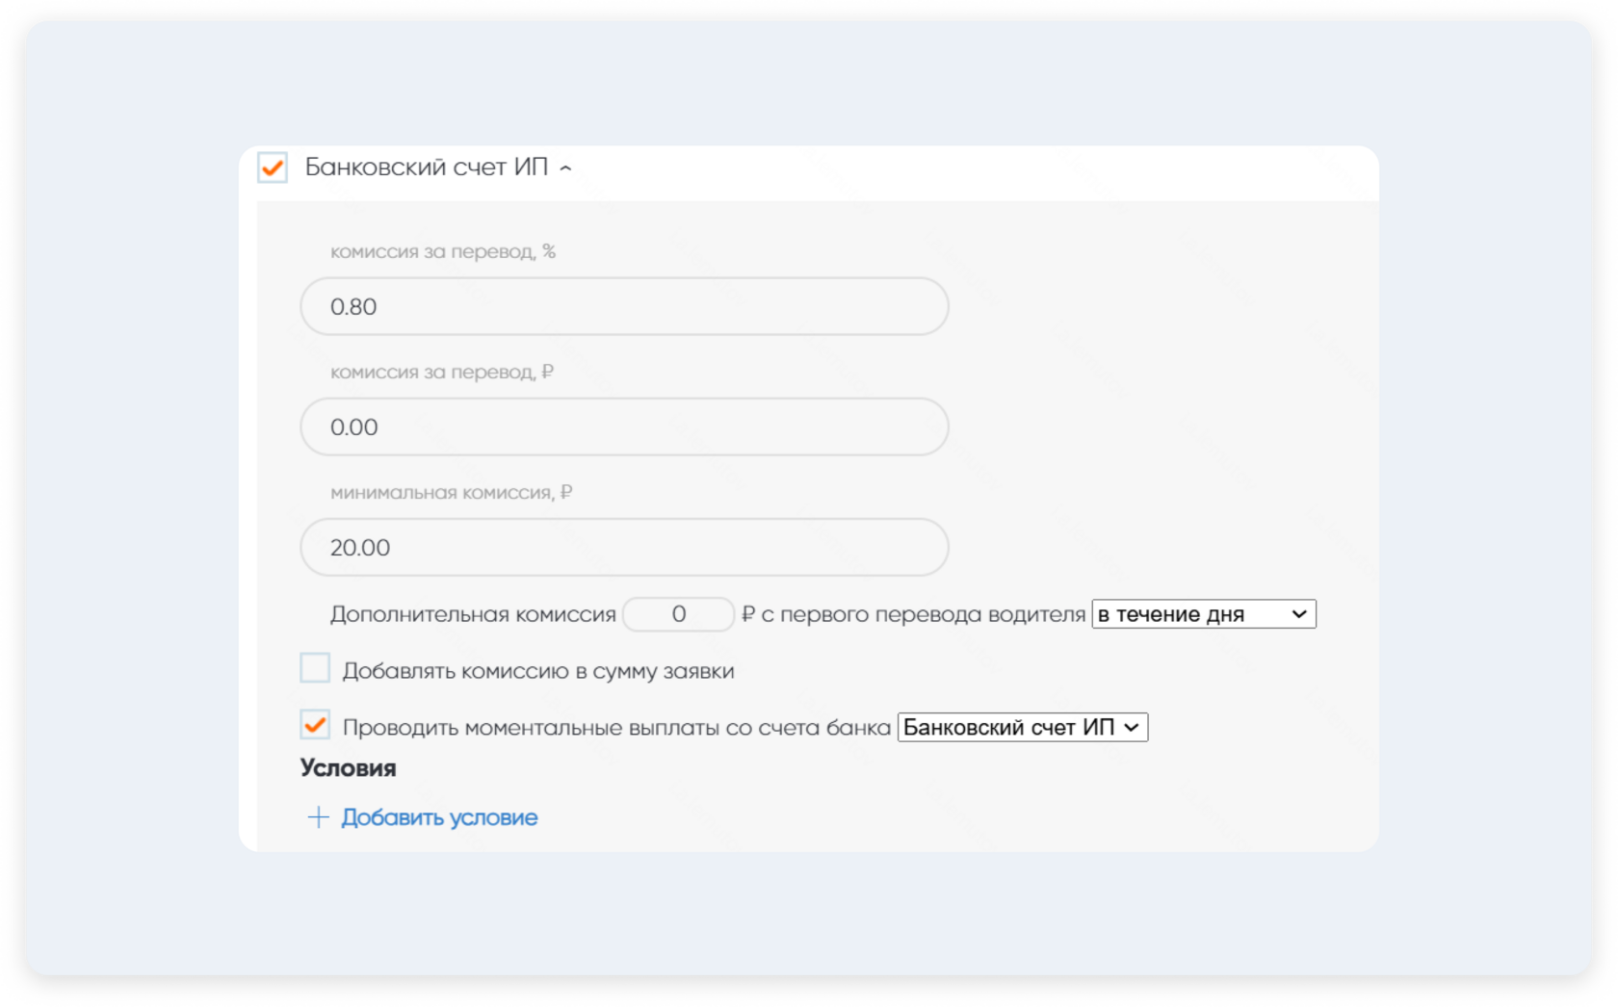Click the Дополнительная комиссия label text
1618x1007 pixels.
tap(472, 614)
